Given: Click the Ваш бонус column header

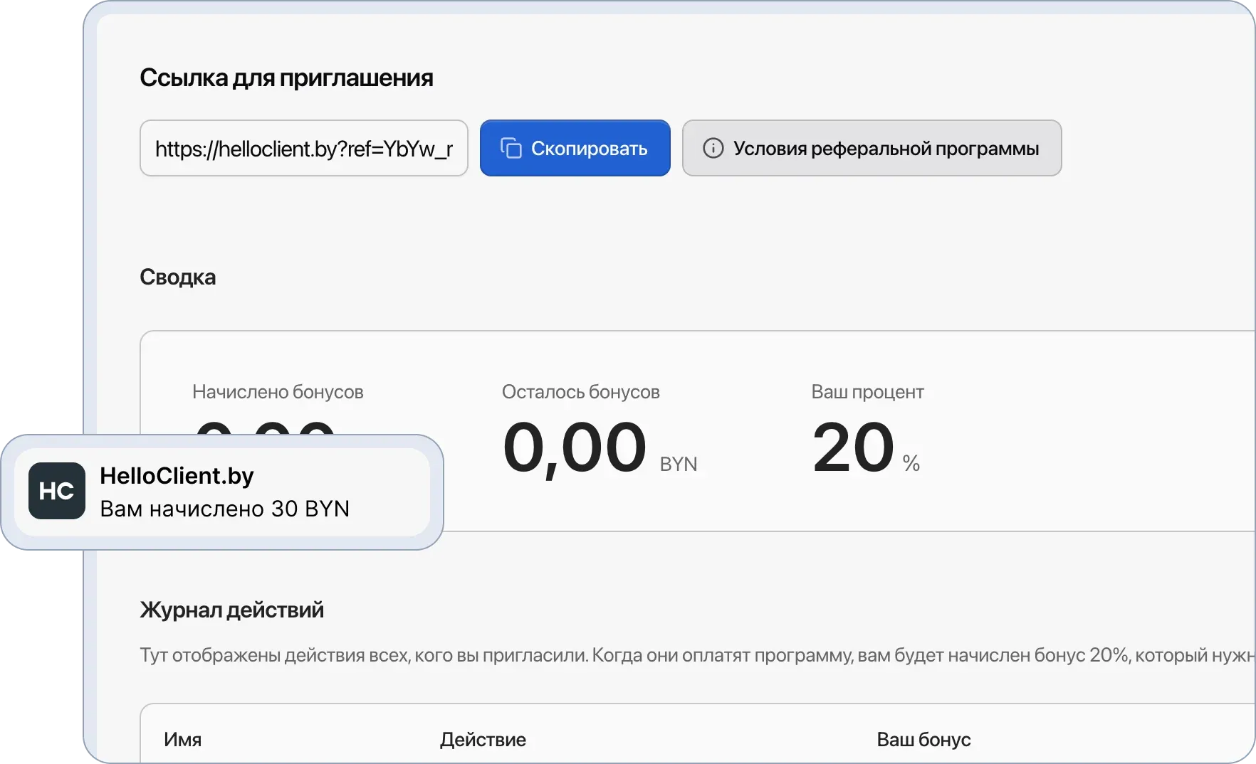Looking at the screenshot, I should point(923,740).
